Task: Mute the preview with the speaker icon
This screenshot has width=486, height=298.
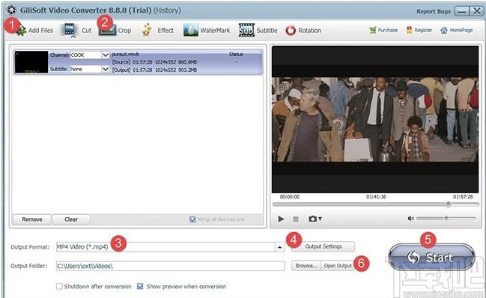Action: pyautogui.click(x=410, y=219)
